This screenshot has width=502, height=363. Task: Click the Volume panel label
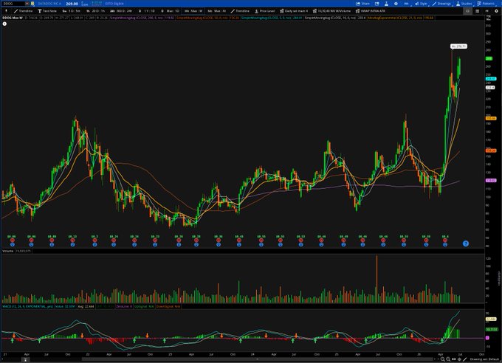click(x=8, y=251)
